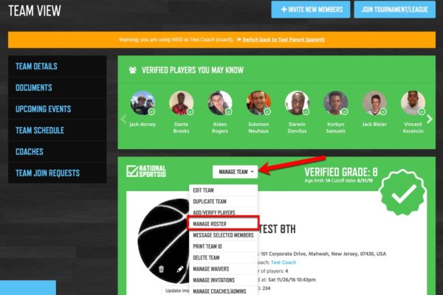Open Korbyn Samuels' player avatar
Viewport: 443px width, 295px height.
pyautogui.click(x=336, y=103)
